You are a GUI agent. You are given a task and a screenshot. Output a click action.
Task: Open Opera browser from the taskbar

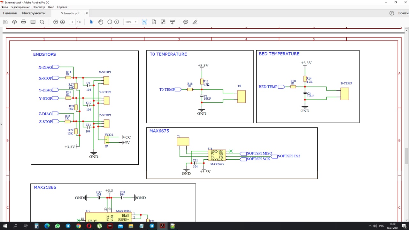click(89, 226)
